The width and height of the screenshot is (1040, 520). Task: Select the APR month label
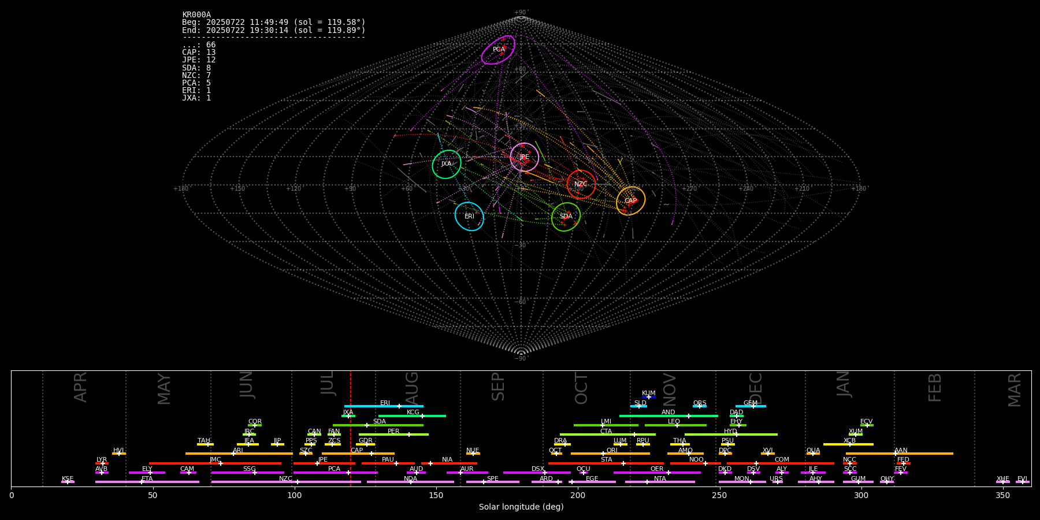point(80,387)
